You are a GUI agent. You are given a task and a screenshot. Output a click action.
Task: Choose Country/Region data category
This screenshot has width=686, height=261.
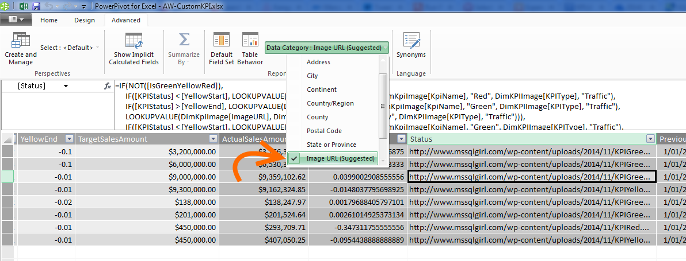pos(333,103)
